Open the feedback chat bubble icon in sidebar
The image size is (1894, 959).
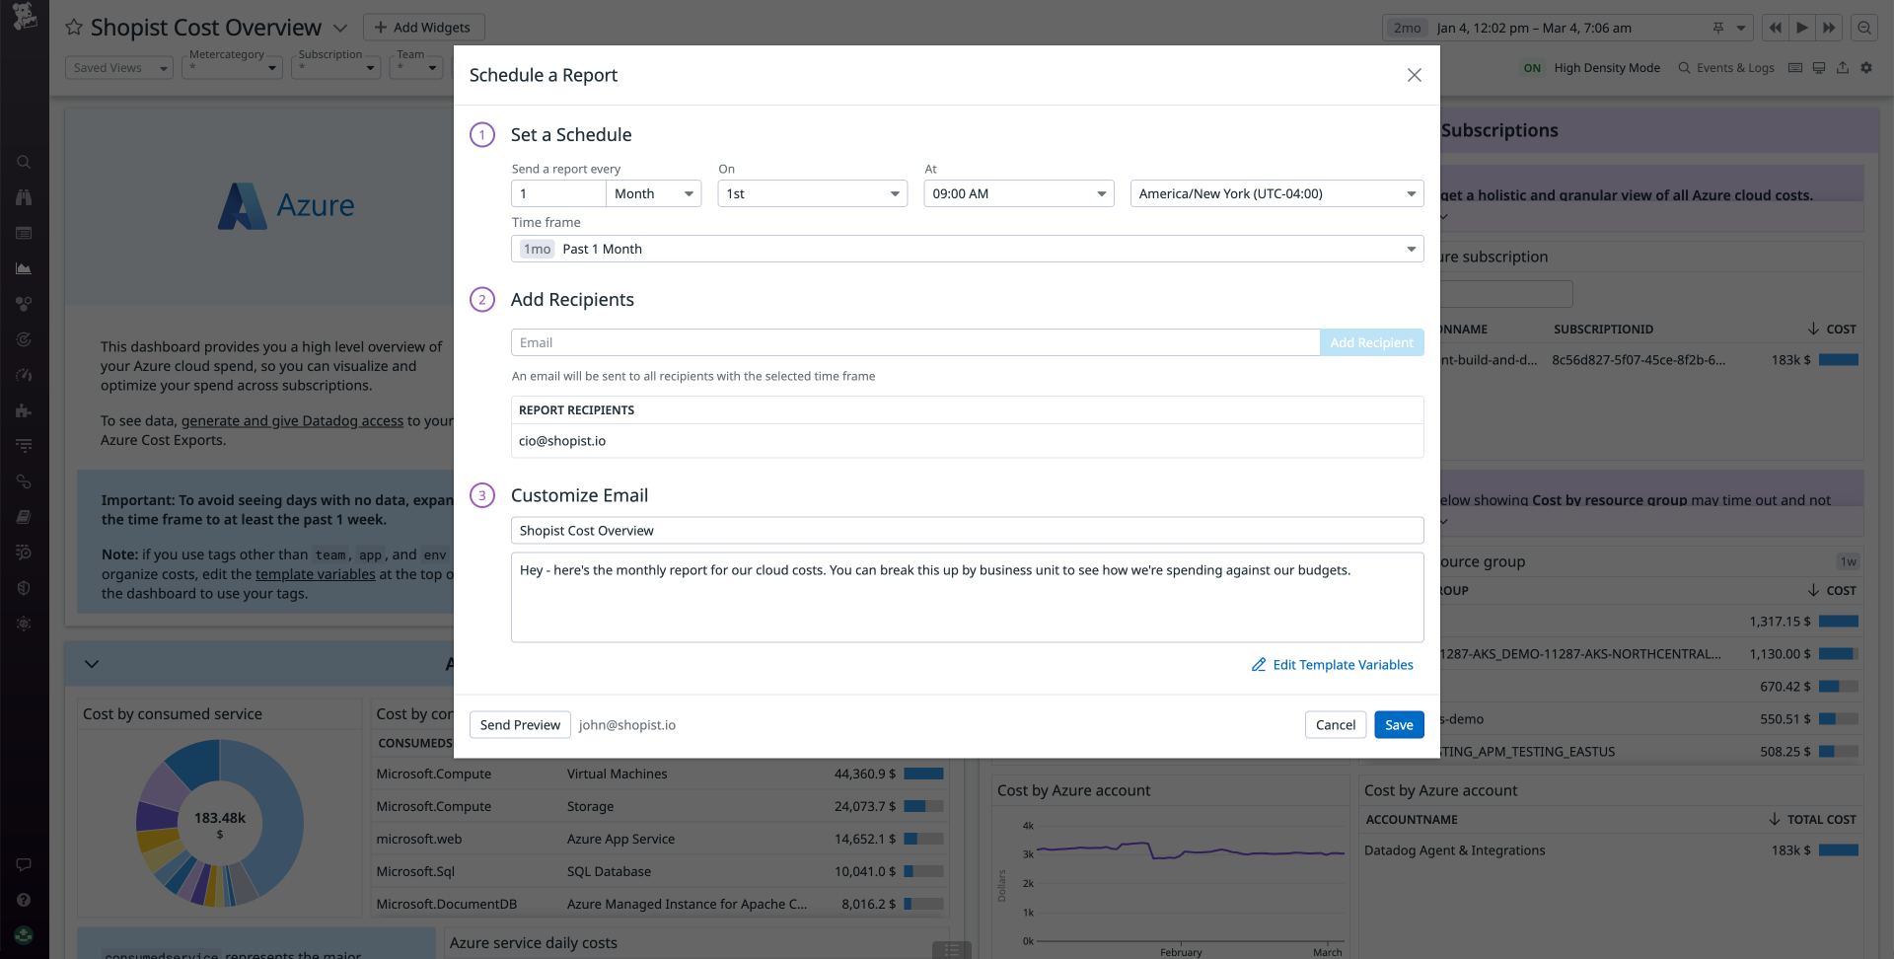[24, 864]
